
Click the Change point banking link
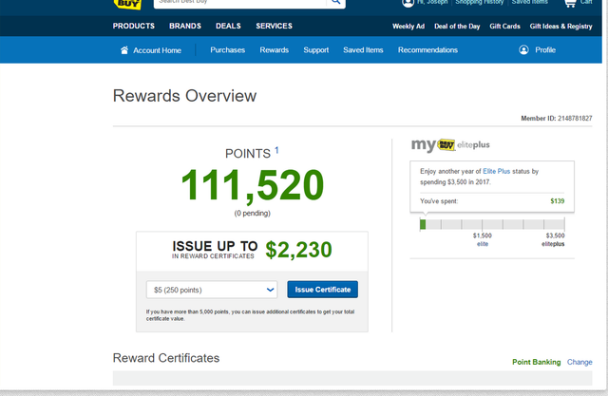tap(579, 362)
